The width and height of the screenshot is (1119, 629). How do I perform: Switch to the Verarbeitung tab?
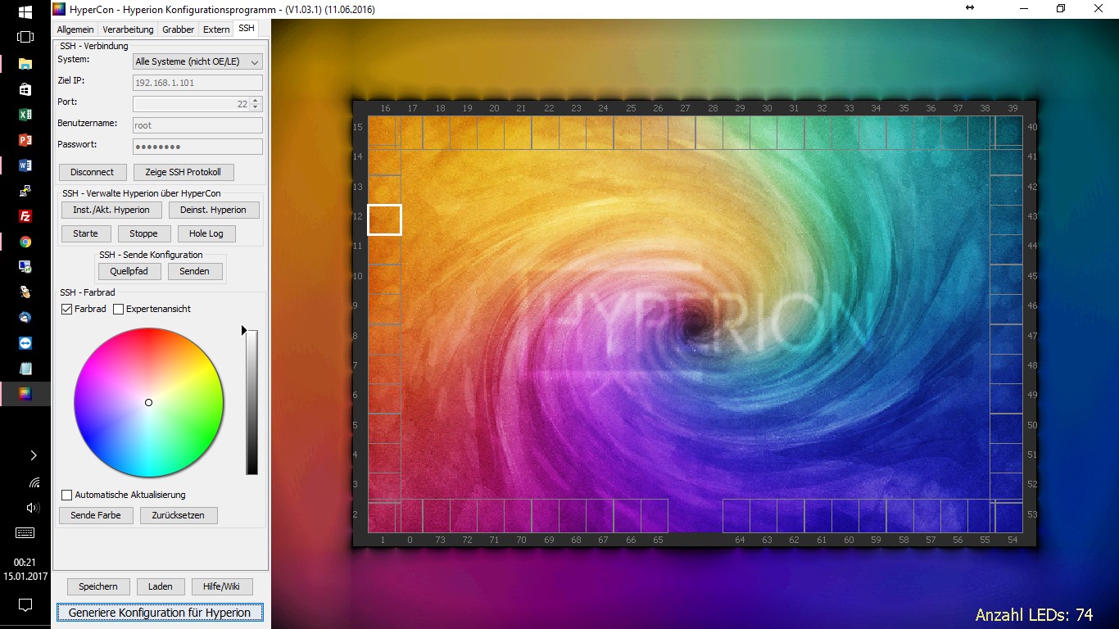click(128, 29)
